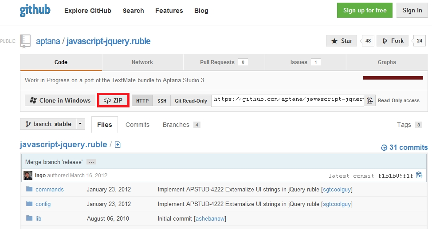
Task: Click ingo's avatar thumbnail
Action: pos(28,176)
